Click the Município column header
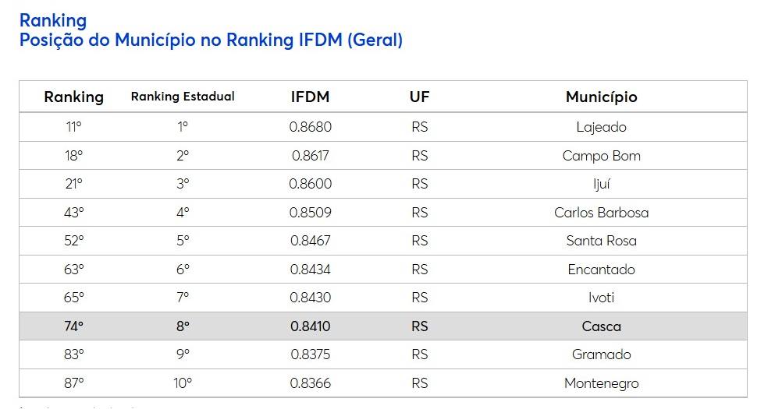This screenshot has height=409, width=782. coord(602,97)
